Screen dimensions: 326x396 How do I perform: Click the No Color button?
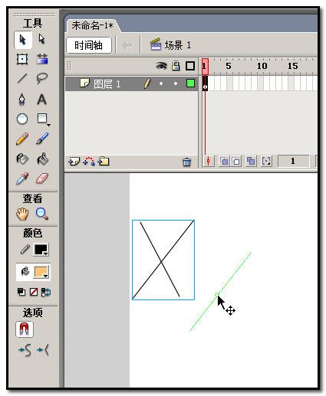pos(34,292)
